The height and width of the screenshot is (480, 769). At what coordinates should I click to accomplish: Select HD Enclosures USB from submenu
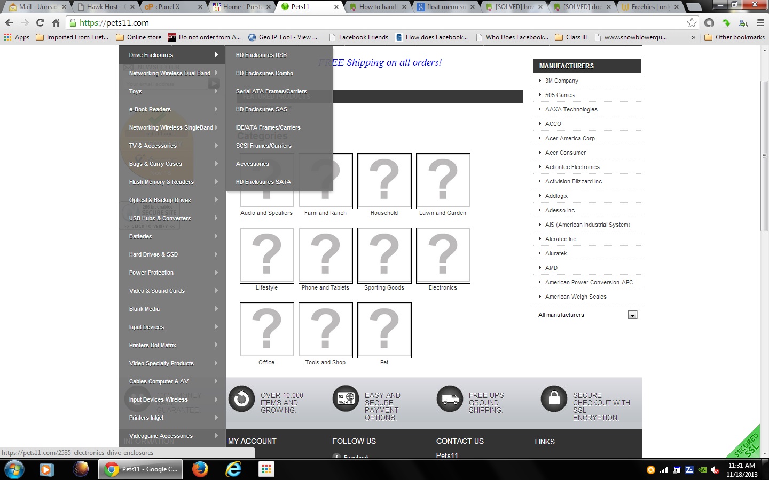tap(261, 55)
